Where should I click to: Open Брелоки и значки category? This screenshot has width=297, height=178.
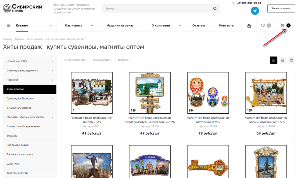(x=30, y=145)
